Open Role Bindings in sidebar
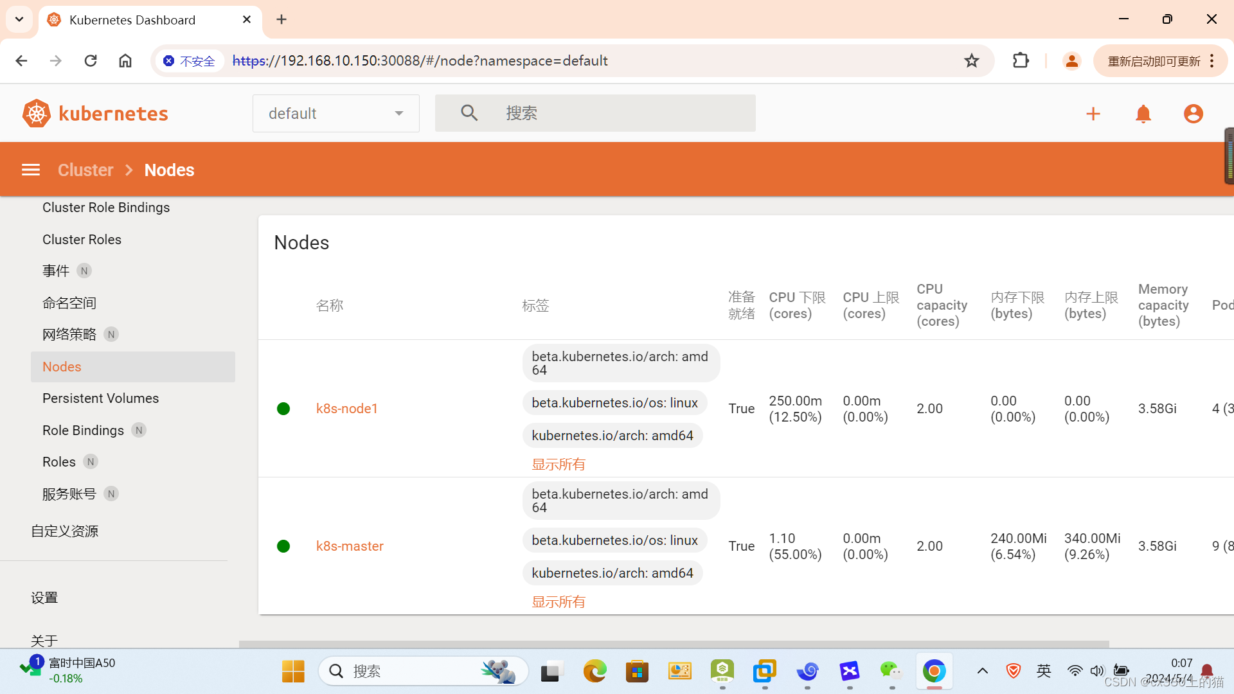Viewport: 1234px width, 694px height. tap(83, 431)
